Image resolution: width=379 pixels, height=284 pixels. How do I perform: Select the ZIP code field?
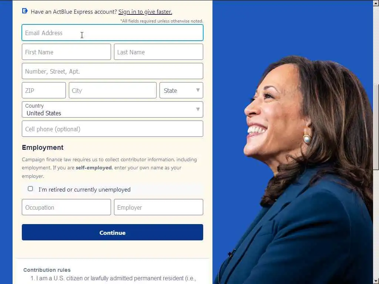(44, 90)
